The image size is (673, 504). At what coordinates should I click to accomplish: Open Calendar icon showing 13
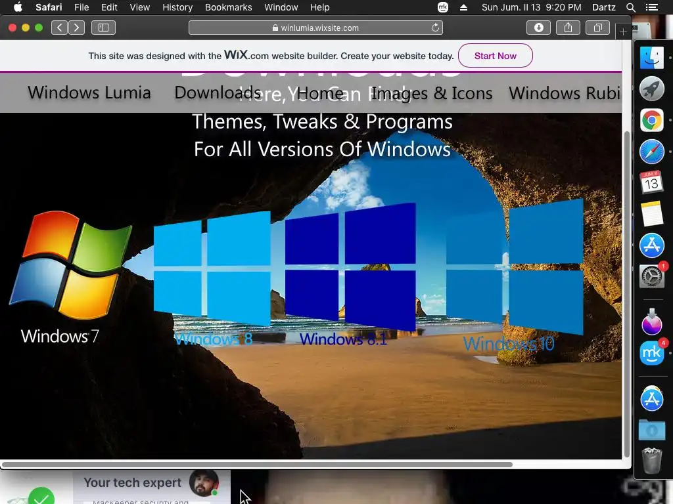click(x=651, y=182)
